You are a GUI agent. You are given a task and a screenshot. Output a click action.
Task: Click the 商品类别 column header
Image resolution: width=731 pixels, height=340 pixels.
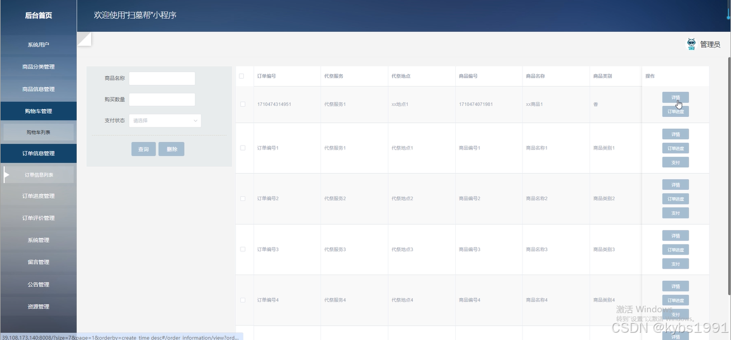[x=602, y=76]
